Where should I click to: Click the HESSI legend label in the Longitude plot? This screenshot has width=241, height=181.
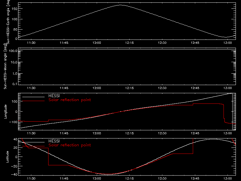[x=54, y=96]
